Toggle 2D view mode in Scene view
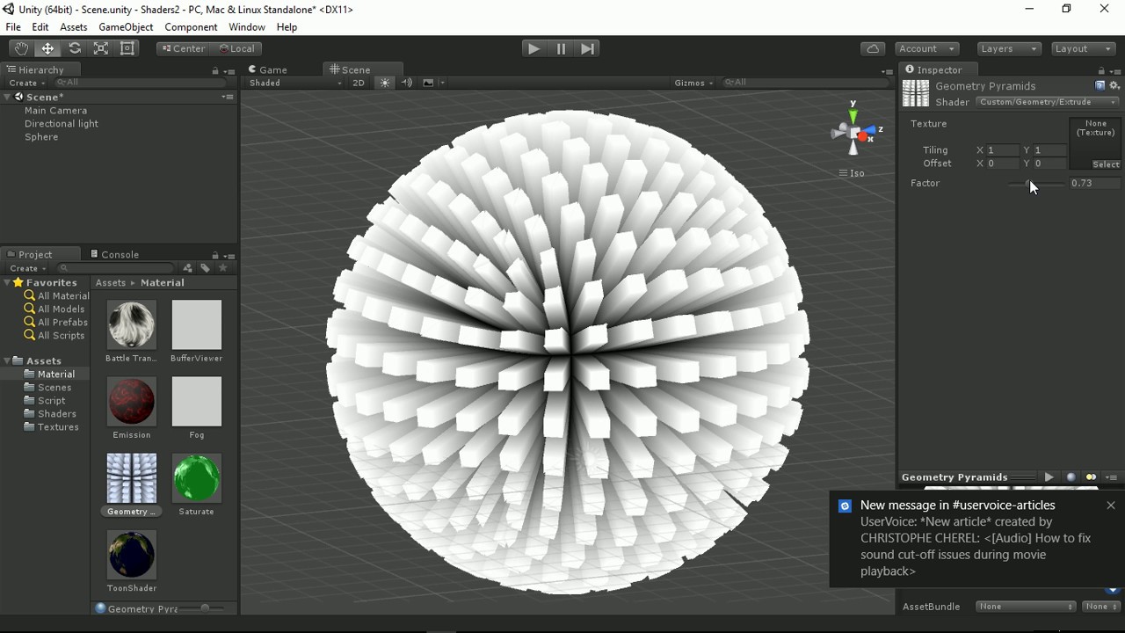 (x=358, y=82)
